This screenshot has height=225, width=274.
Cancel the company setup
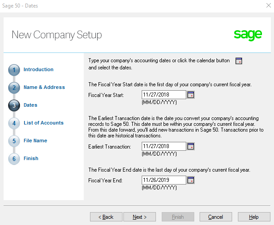tap(216, 217)
